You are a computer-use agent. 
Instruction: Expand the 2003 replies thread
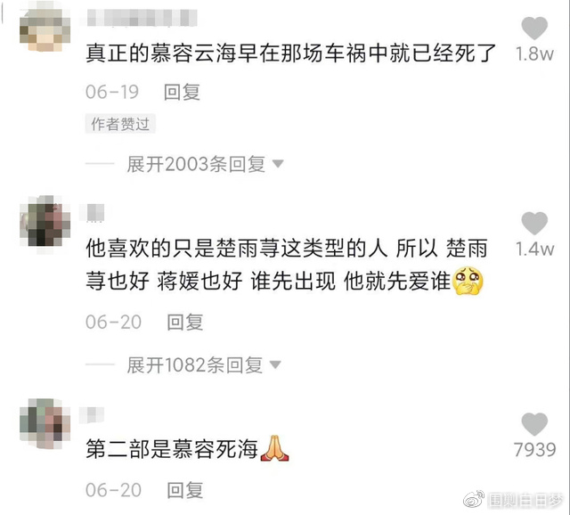(196, 164)
